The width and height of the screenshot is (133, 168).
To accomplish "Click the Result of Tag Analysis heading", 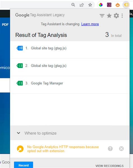I will 41,35.
